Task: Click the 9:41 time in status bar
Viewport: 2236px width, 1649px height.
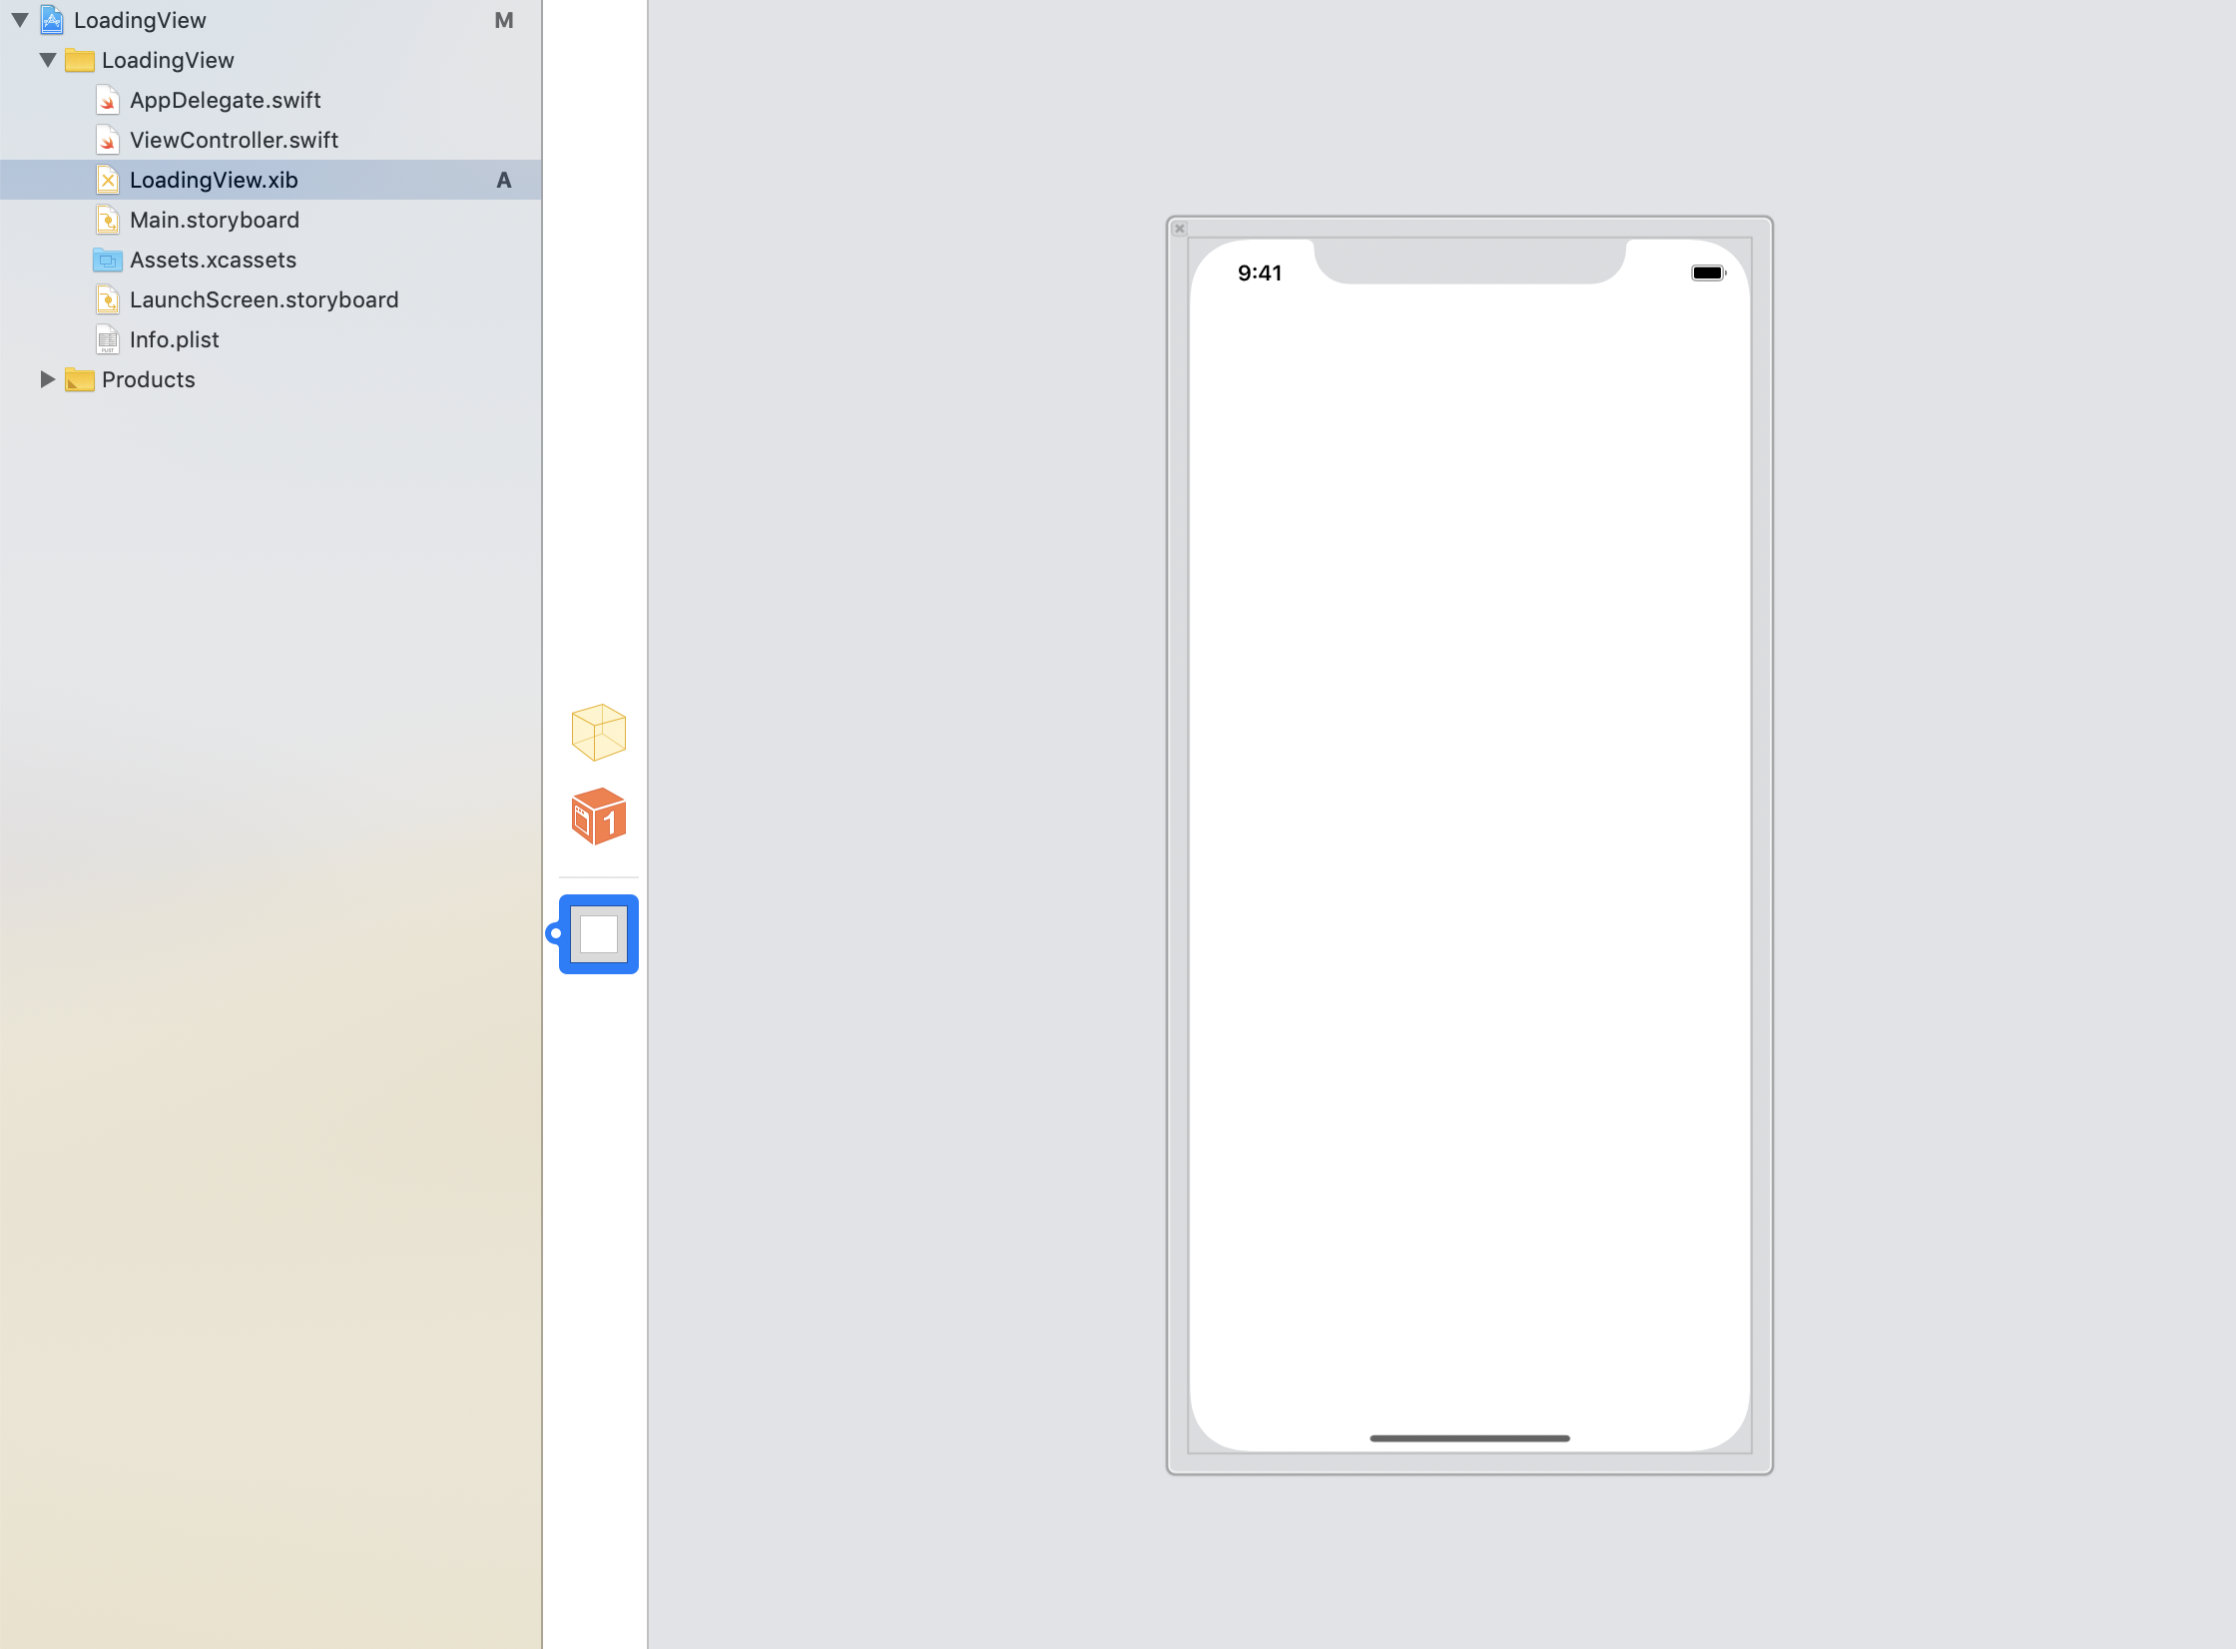Action: coord(1259,273)
